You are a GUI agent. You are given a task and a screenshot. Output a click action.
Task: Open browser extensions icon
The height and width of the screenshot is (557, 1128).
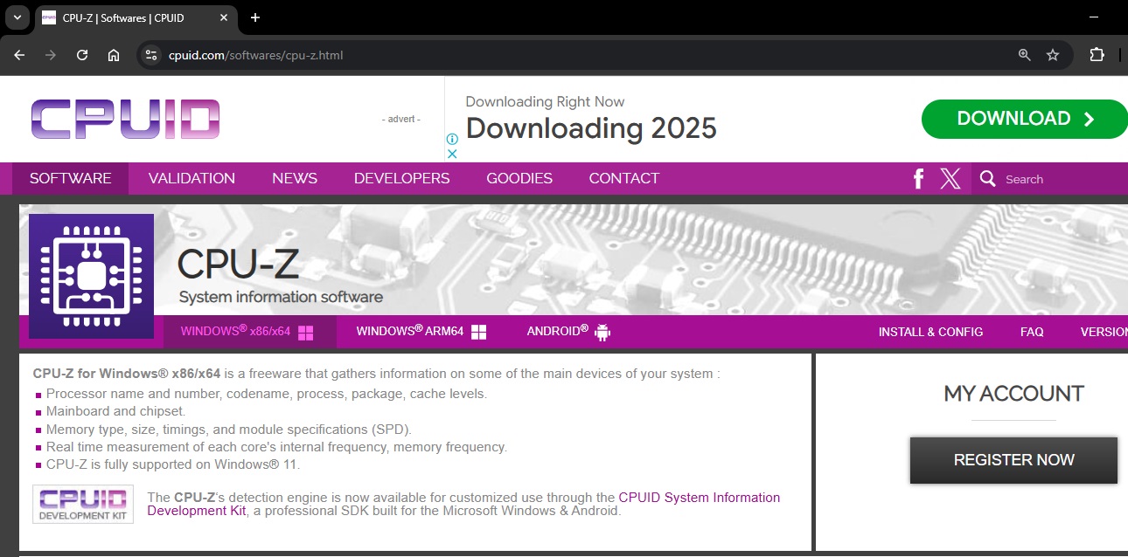1097,54
